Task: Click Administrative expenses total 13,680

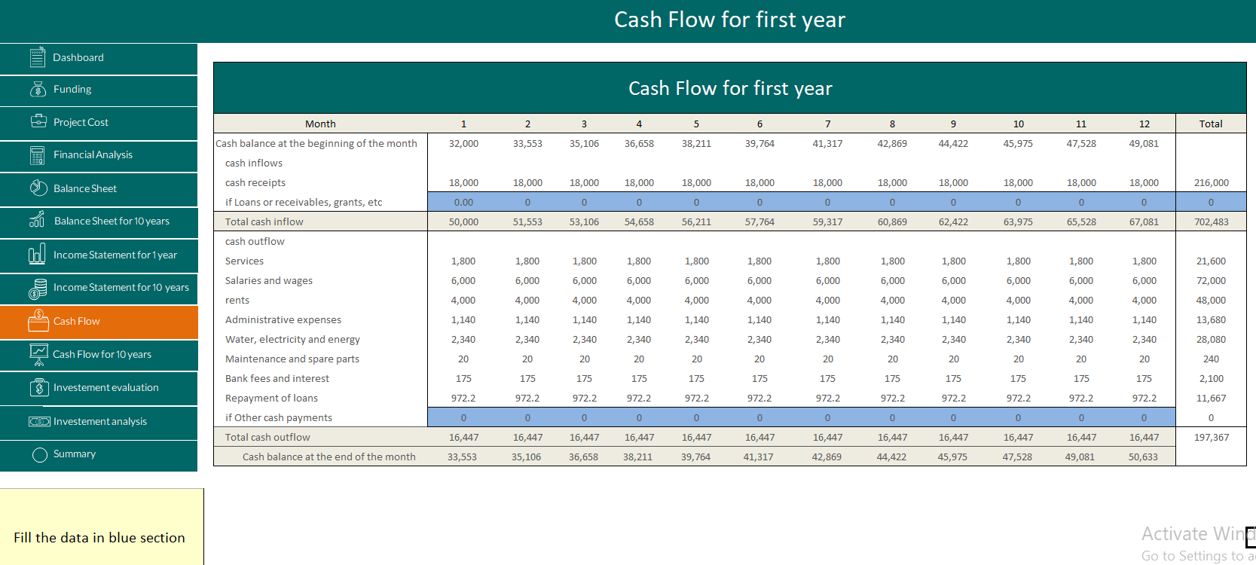Action: [1211, 319]
